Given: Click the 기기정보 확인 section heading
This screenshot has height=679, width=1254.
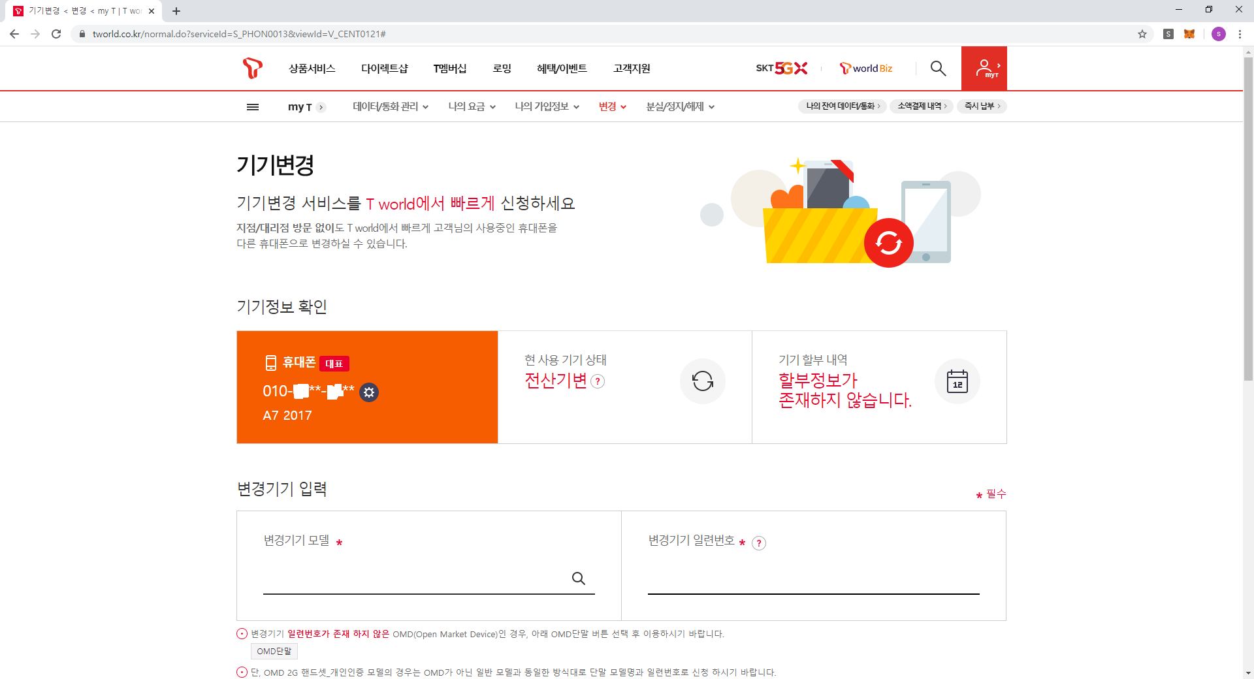Looking at the screenshot, I should tap(282, 307).
